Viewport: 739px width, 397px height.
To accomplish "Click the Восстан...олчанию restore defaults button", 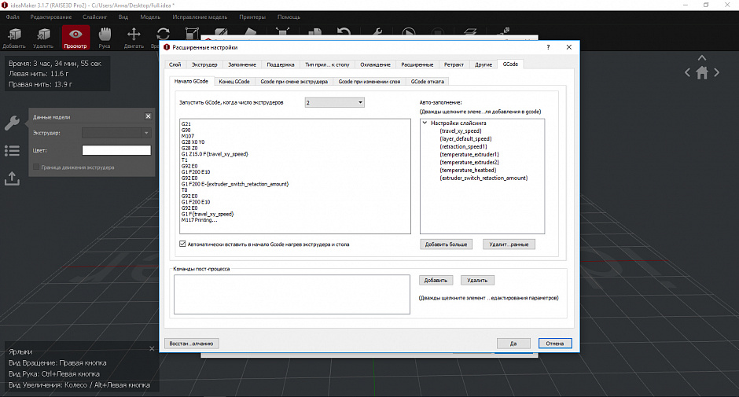I will (191, 344).
